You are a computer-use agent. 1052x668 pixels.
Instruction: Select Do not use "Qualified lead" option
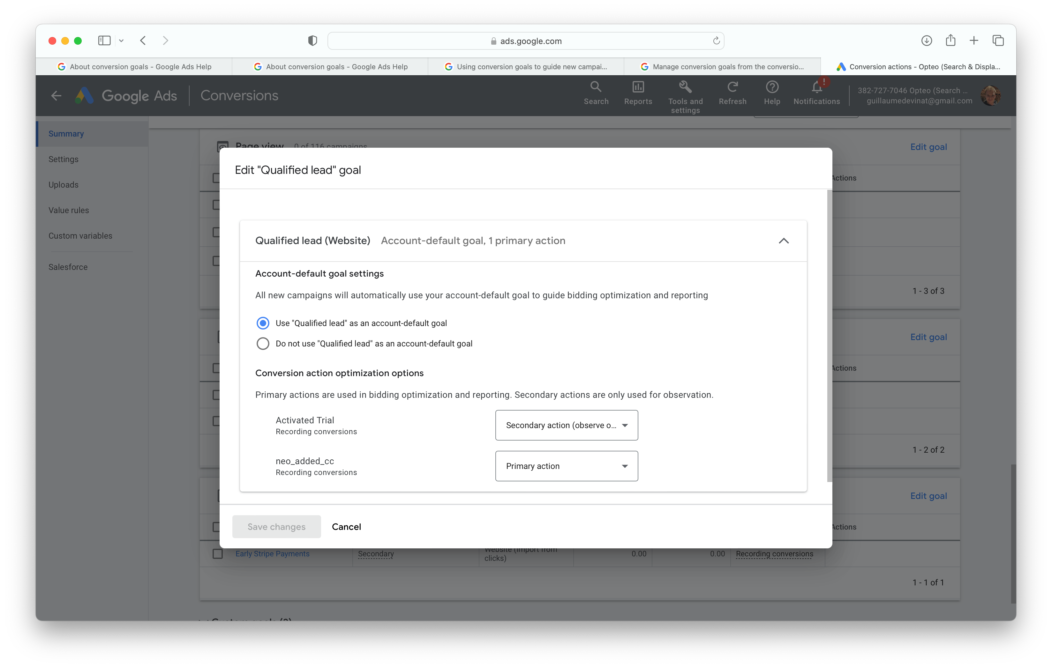tap(263, 344)
